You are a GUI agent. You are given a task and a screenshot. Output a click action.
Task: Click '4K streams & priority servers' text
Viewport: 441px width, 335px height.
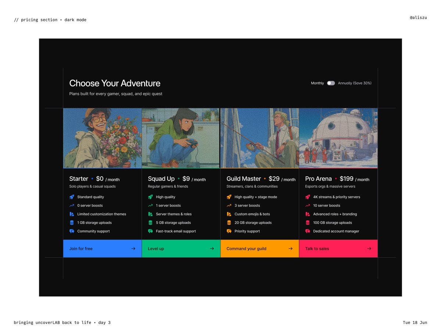tap(337, 197)
